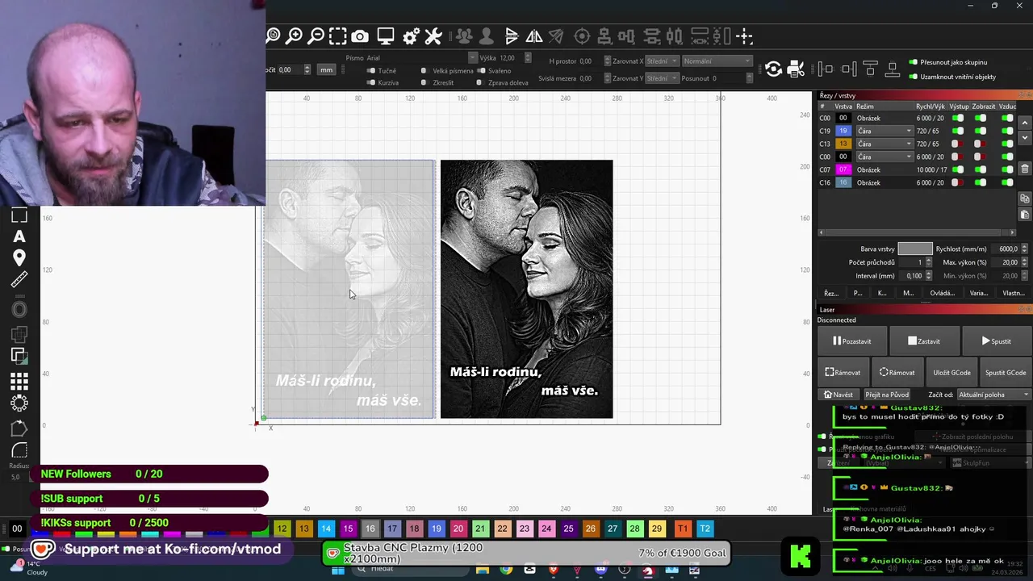Click the Barva vrstvy color swatch
The image size is (1033, 581).
(x=915, y=249)
